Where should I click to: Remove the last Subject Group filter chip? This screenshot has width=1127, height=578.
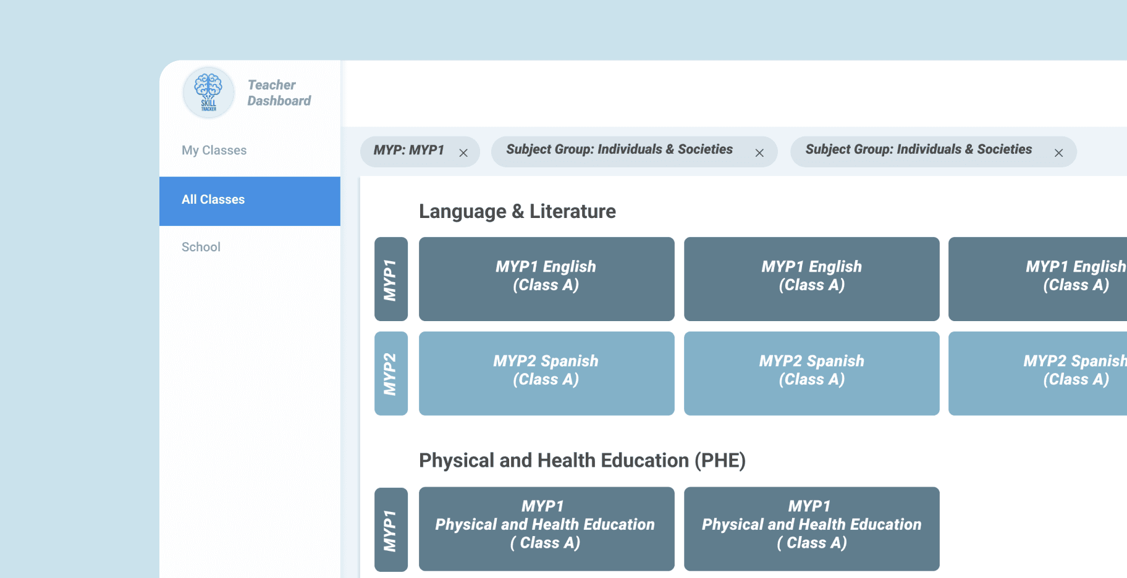1058,153
